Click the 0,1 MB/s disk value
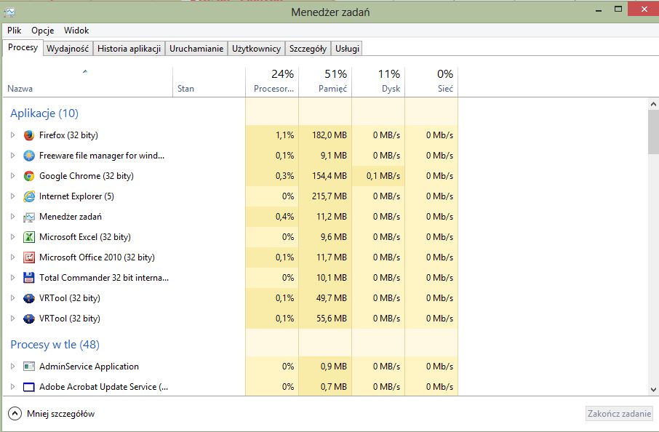 pos(383,176)
